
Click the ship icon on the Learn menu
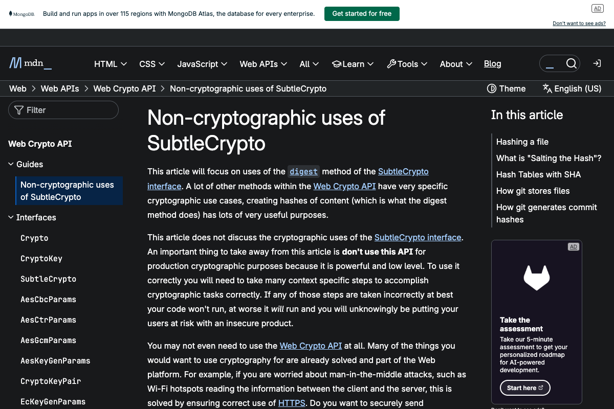(x=336, y=63)
